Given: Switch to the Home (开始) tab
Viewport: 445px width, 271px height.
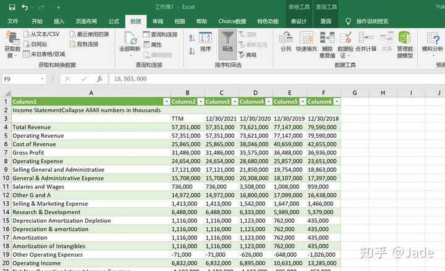Looking at the screenshot, I should pyautogui.click(x=37, y=21).
